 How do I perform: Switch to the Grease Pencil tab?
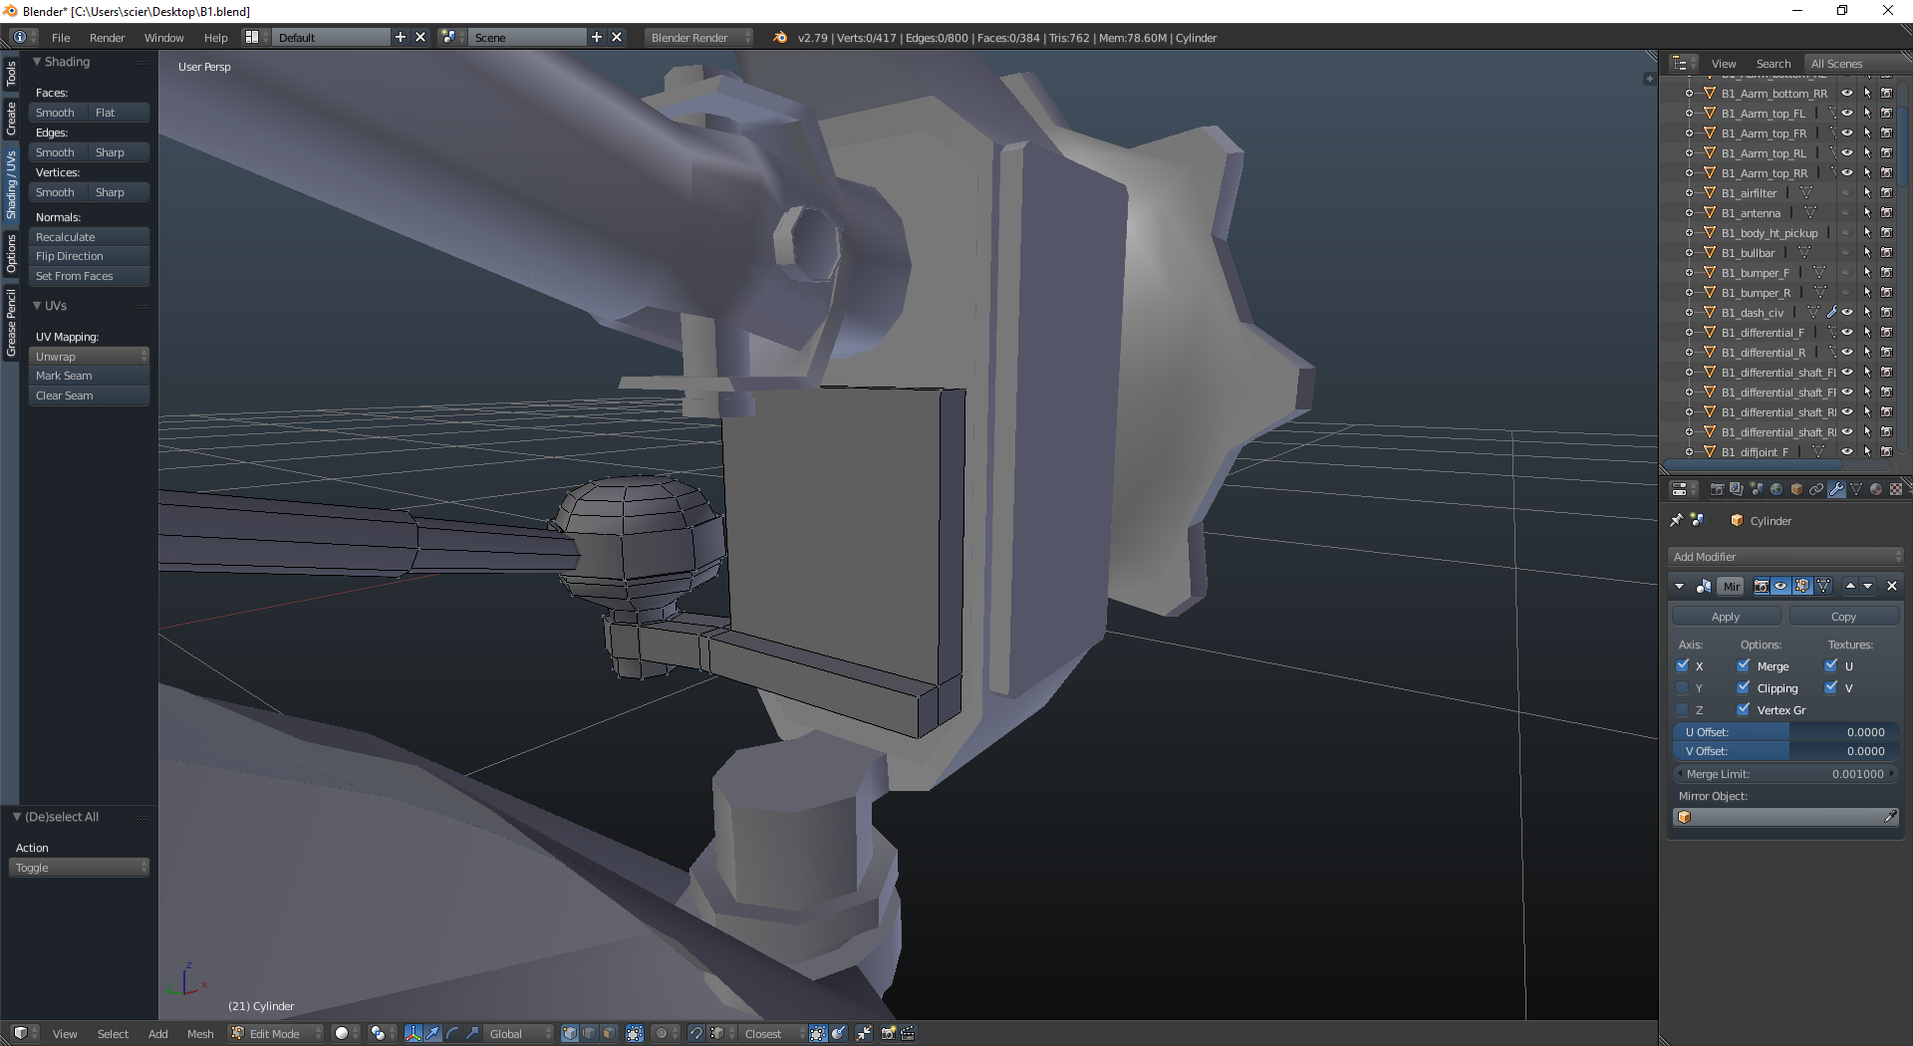[x=11, y=323]
